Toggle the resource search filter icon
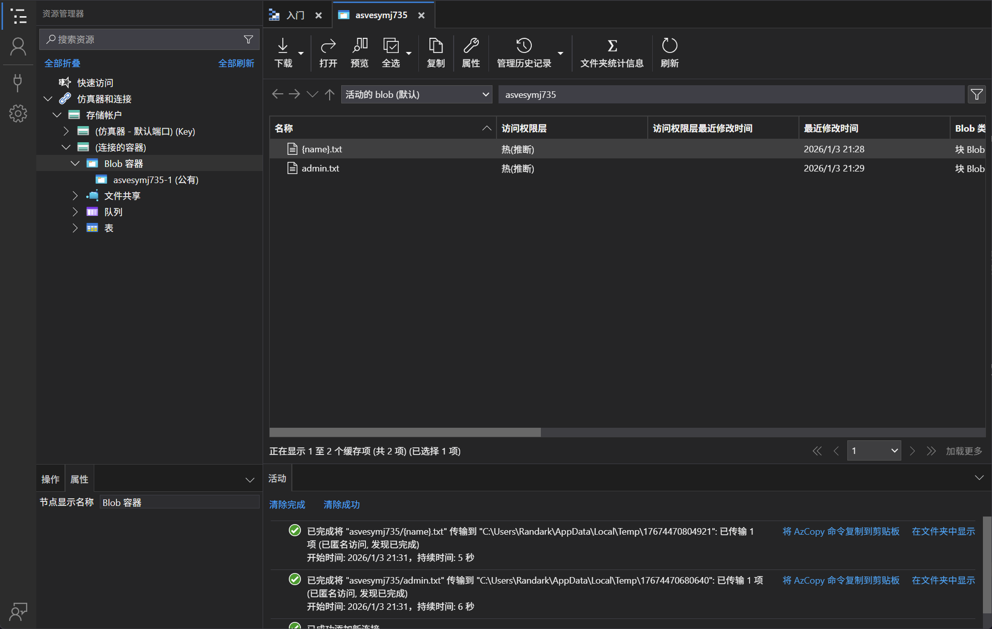 (249, 39)
